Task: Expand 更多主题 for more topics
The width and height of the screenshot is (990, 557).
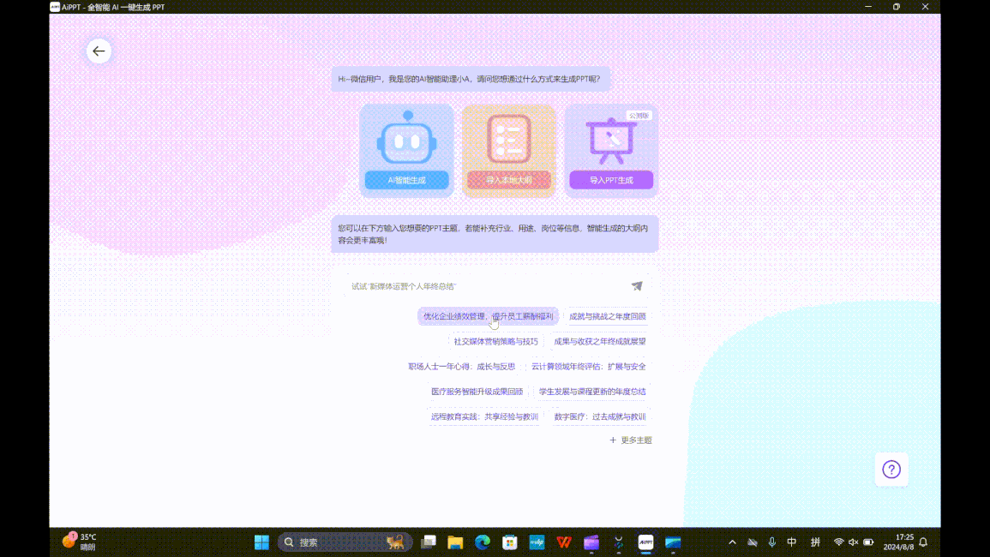Action: click(x=631, y=440)
